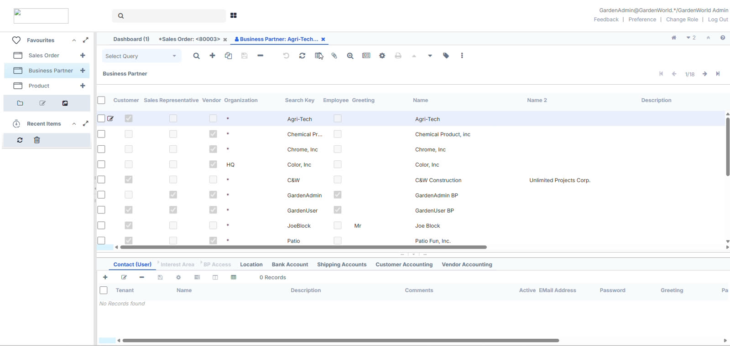Add a new Sales Order from Favourites
Viewport: 730px width, 346px height.
83,56
